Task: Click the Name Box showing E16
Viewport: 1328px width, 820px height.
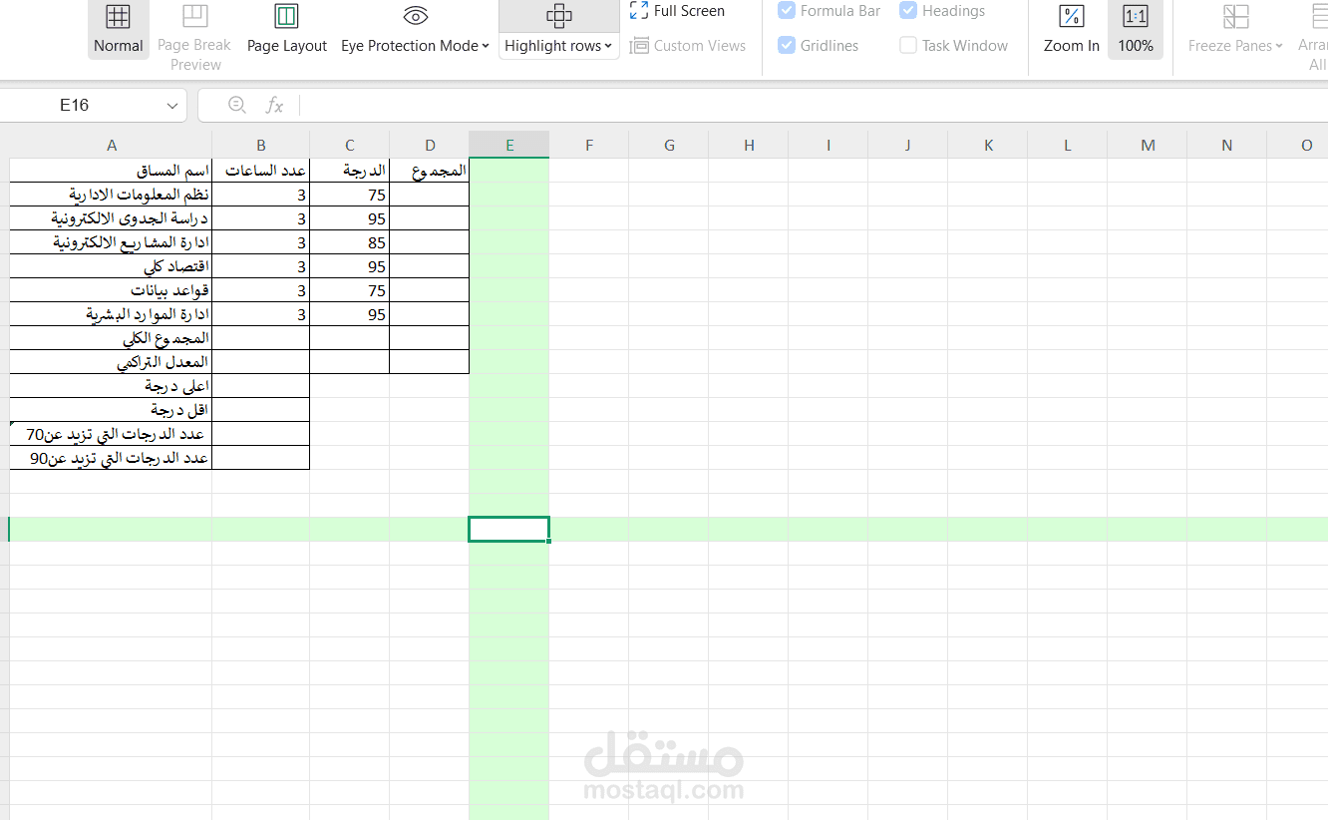Action: click(75, 105)
